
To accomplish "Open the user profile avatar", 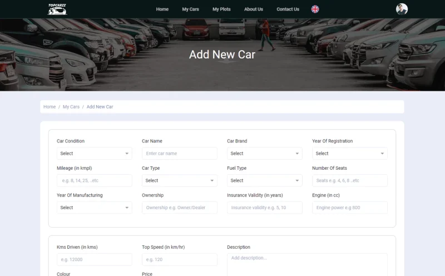I will click(402, 9).
